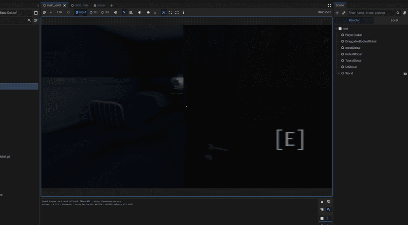Screen dimensions: 408x225
Task: Click the Input selection mode button
Action: pos(81,12)
